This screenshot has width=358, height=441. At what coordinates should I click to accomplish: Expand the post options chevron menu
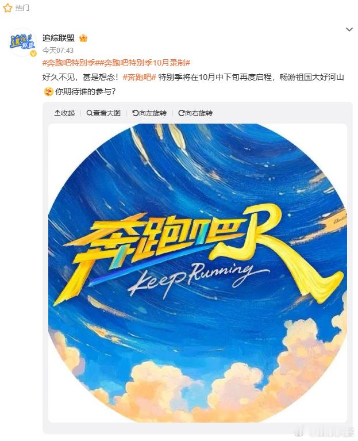[349, 29]
